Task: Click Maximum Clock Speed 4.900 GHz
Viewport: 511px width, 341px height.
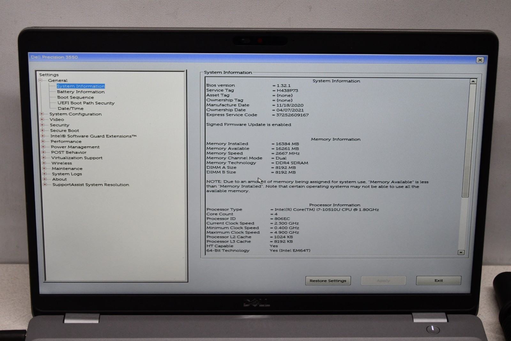Action: (286, 232)
